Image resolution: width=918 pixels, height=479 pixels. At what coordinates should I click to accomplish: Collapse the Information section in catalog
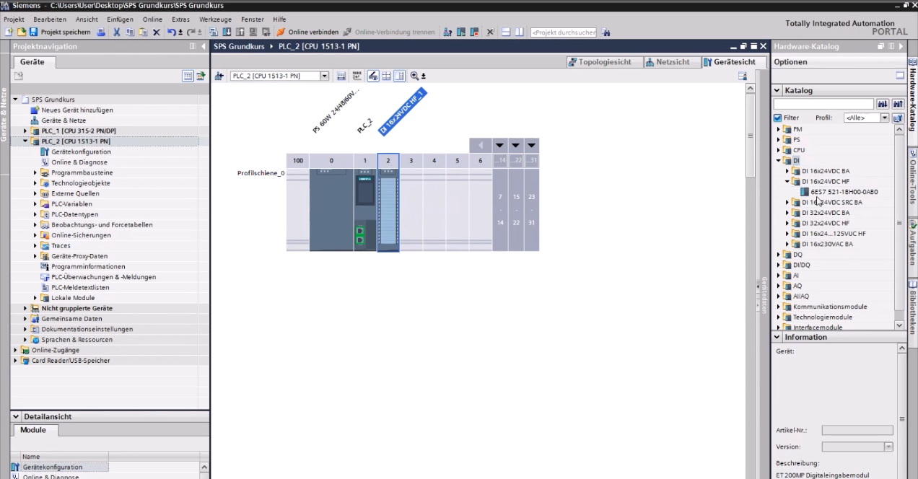pos(777,338)
